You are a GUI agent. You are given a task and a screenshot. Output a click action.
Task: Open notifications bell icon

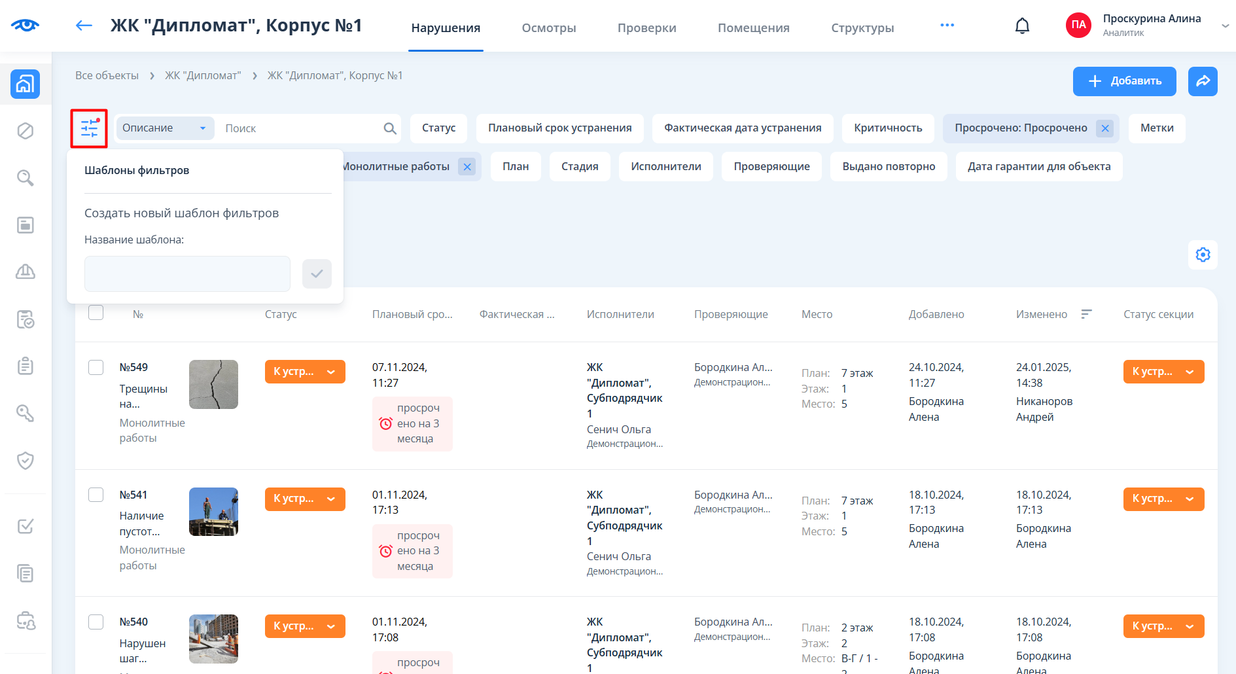click(x=1022, y=26)
